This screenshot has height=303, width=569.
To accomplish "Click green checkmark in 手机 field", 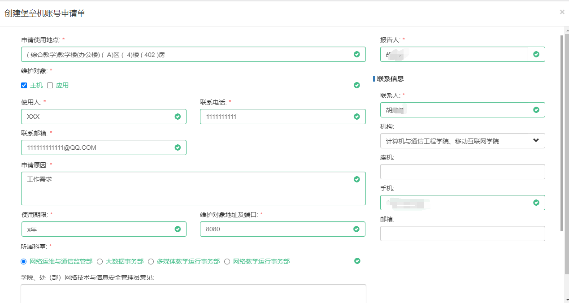I will click(x=536, y=203).
